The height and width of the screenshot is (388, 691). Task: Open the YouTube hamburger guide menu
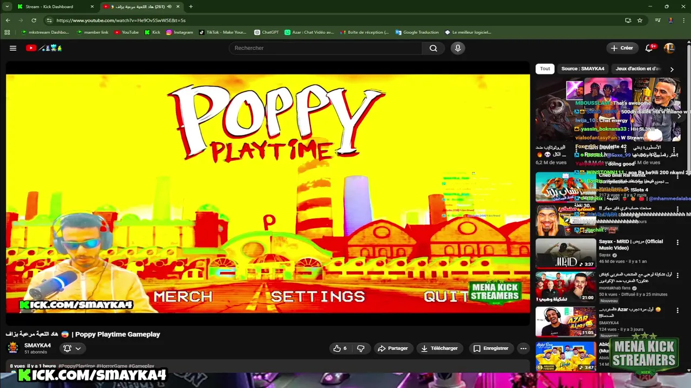(13, 48)
